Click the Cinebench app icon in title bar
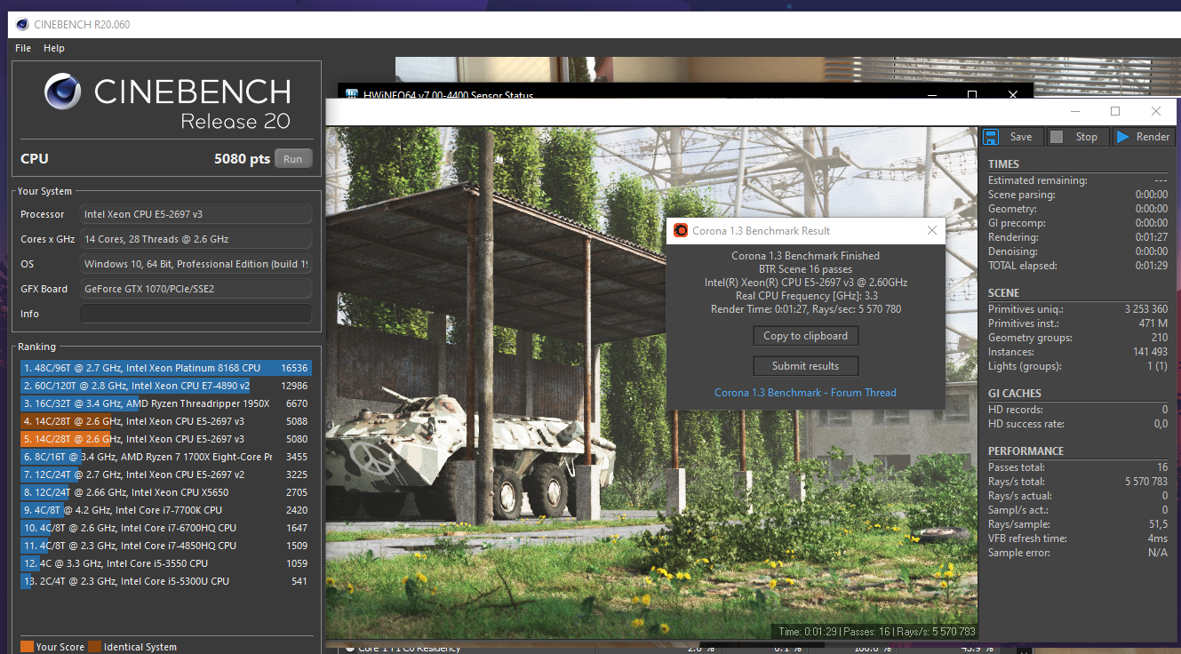The height and width of the screenshot is (654, 1181). (22, 24)
